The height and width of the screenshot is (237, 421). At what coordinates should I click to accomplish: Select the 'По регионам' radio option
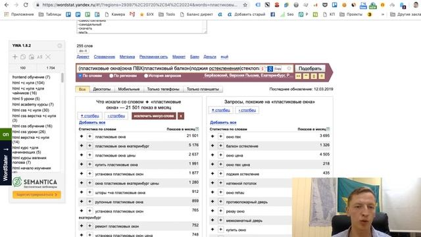[111, 76]
